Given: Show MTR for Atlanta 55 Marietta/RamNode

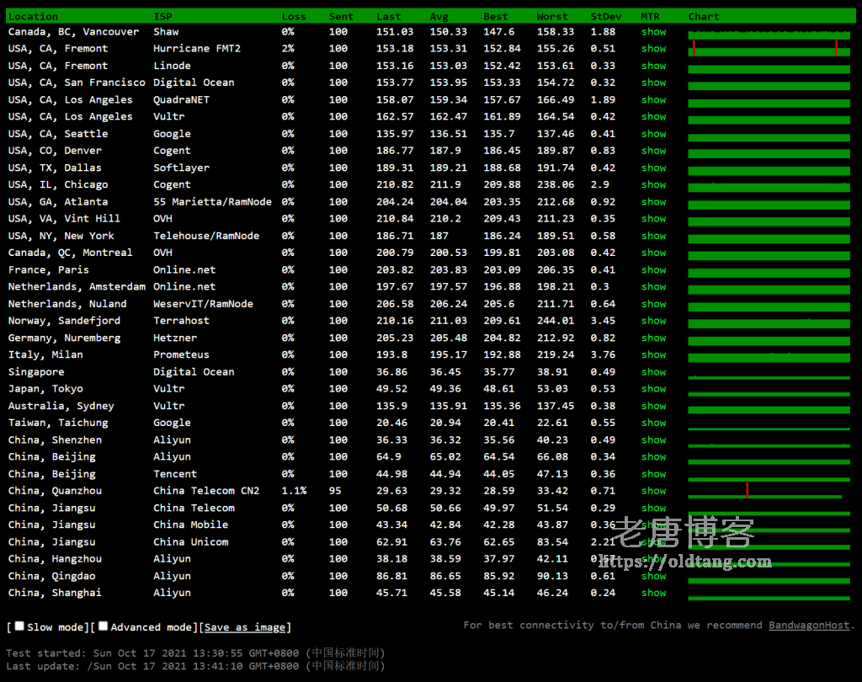Looking at the screenshot, I should pyautogui.click(x=653, y=202).
